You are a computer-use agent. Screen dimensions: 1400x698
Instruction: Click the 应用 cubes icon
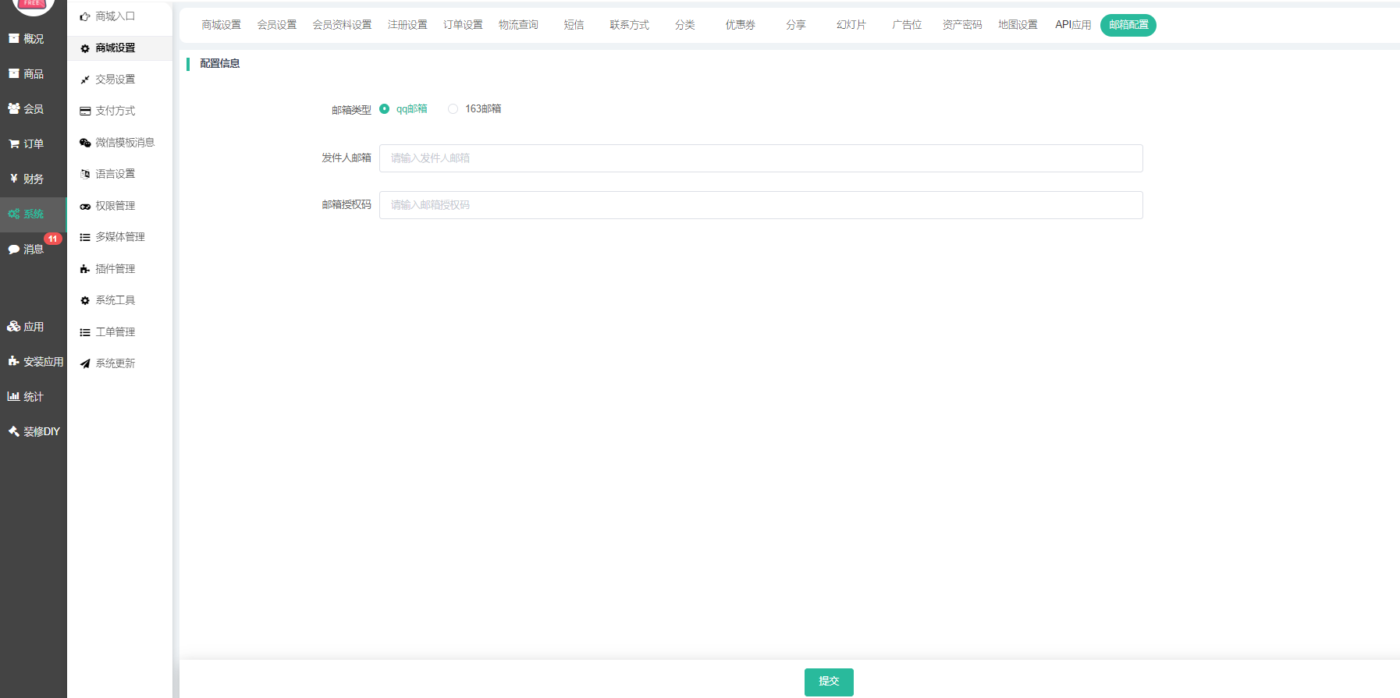click(13, 327)
